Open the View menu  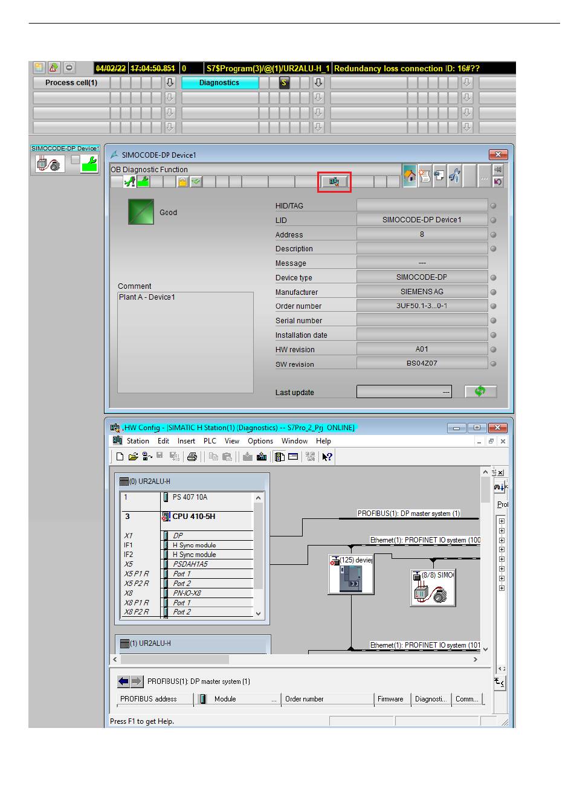coord(232,441)
